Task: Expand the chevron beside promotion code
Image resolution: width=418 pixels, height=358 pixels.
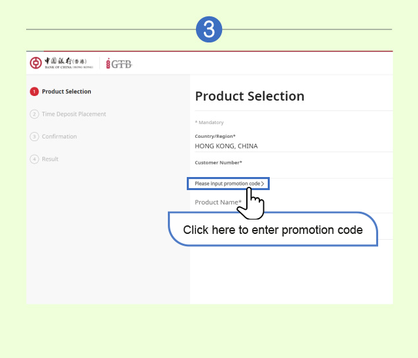Action: tap(263, 184)
